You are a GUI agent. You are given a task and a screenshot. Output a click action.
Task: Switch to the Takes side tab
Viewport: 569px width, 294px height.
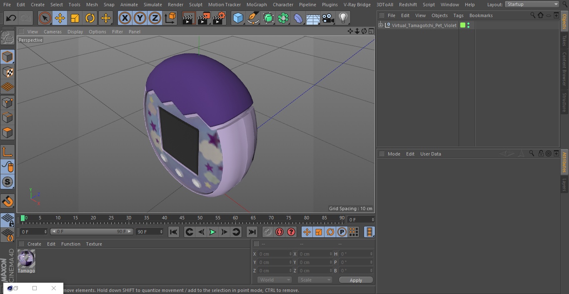click(x=564, y=40)
